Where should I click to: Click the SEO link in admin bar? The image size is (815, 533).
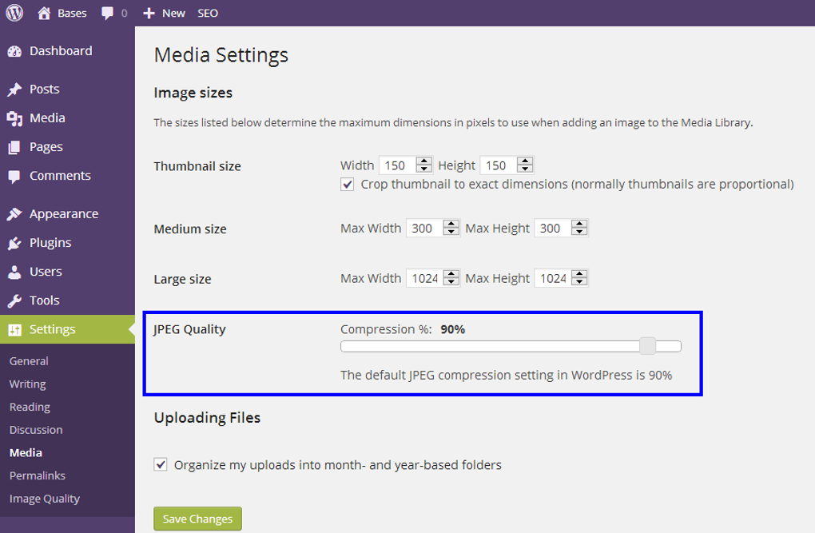[208, 13]
